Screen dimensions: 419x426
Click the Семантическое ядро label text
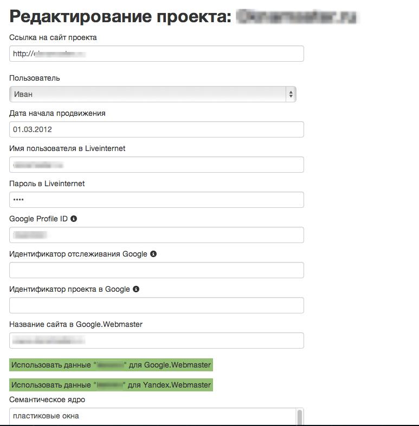[47, 399]
